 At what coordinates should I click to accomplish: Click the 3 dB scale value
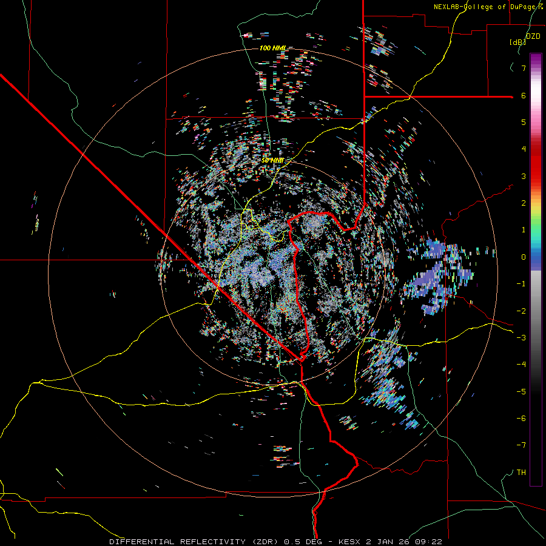click(x=524, y=176)
